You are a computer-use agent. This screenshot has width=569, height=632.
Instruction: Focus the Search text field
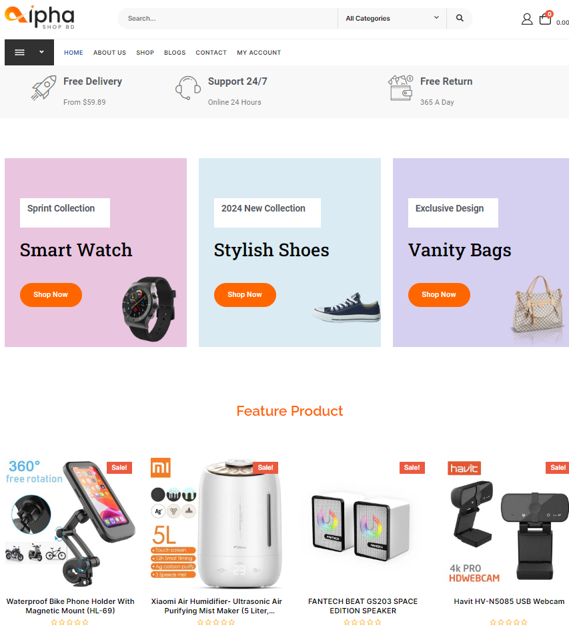(227, 18)
